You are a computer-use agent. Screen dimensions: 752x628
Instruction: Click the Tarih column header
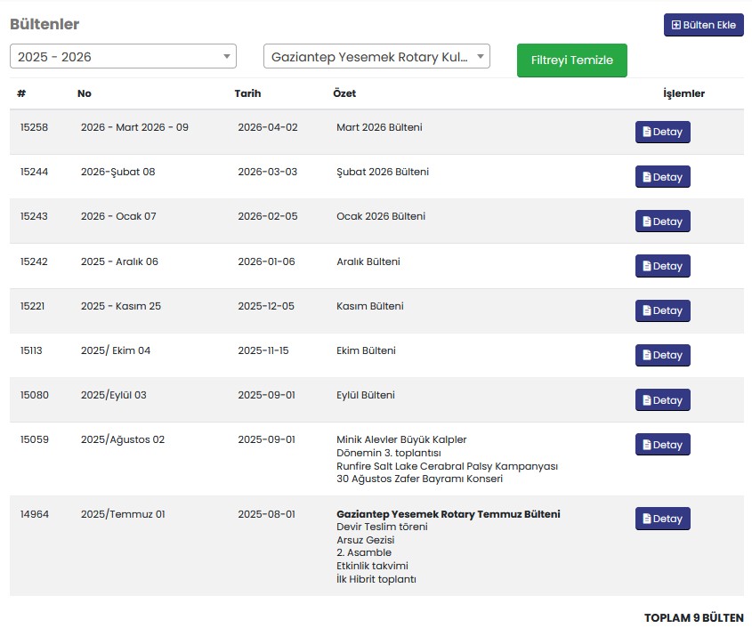[247, 93]
